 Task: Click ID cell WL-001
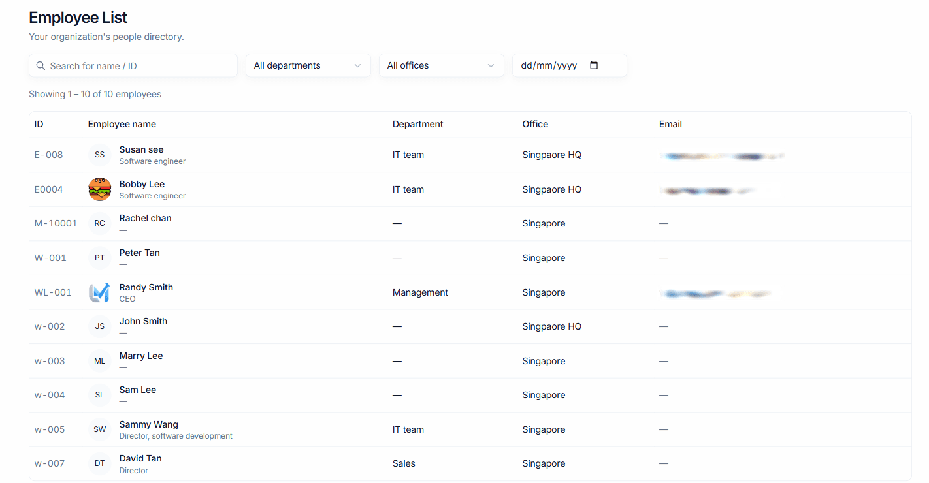(x=53, y=292)
